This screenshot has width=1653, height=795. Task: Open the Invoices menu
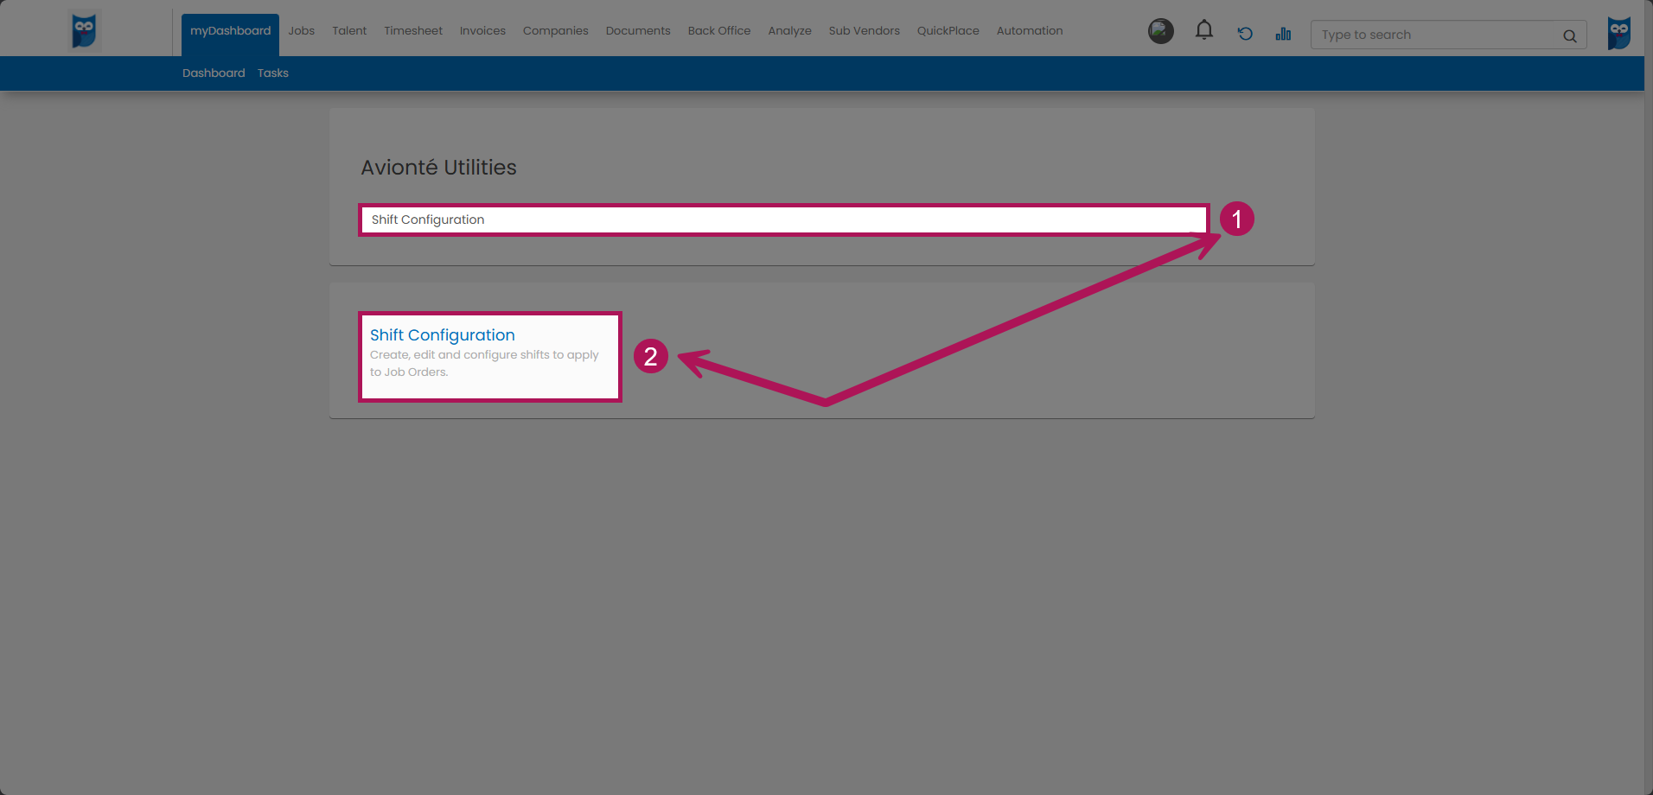[x=482, y=31]
